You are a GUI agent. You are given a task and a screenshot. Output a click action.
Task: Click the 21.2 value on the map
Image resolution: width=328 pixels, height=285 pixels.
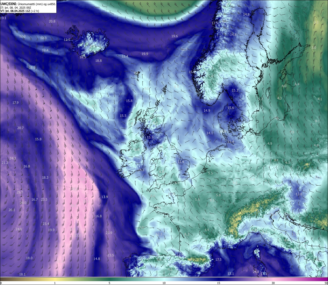5,163
